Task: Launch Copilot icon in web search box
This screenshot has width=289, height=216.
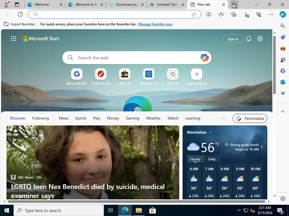Action: 204,58
